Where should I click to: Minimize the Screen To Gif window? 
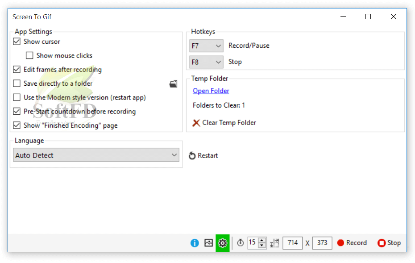point(343,17)
